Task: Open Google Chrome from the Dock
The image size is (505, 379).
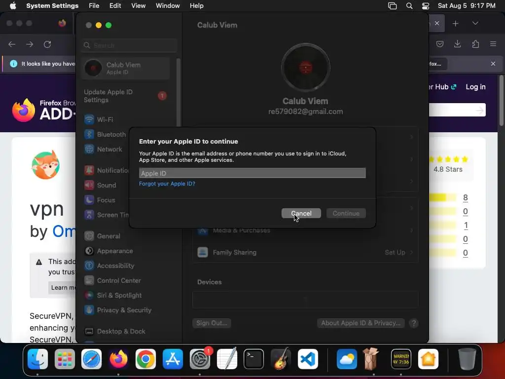Action: pyautogui.click(x=145, y=359)
